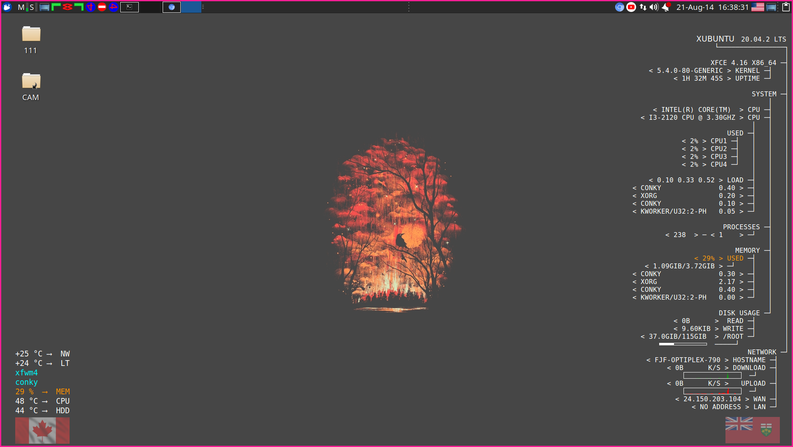793x447 pixels.
Task: Select the CAM folder shortcut
Action: click(x=31, y=87)
